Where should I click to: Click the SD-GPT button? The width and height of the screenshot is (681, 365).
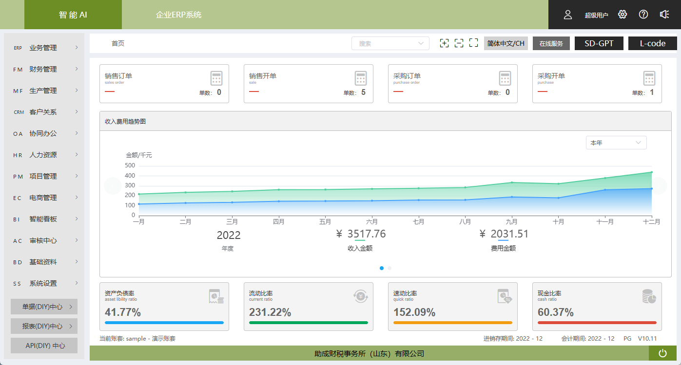point(599,43)
